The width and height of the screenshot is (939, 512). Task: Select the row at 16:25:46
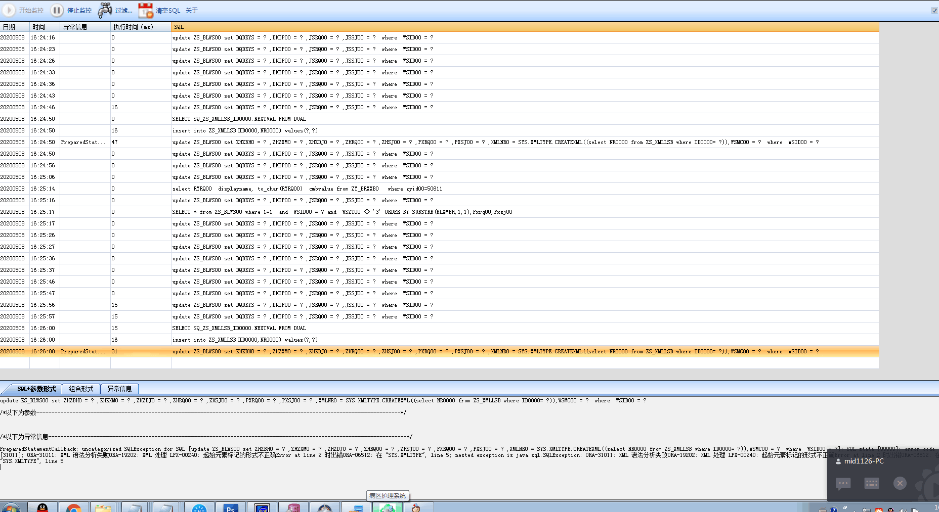coord(439,282)
